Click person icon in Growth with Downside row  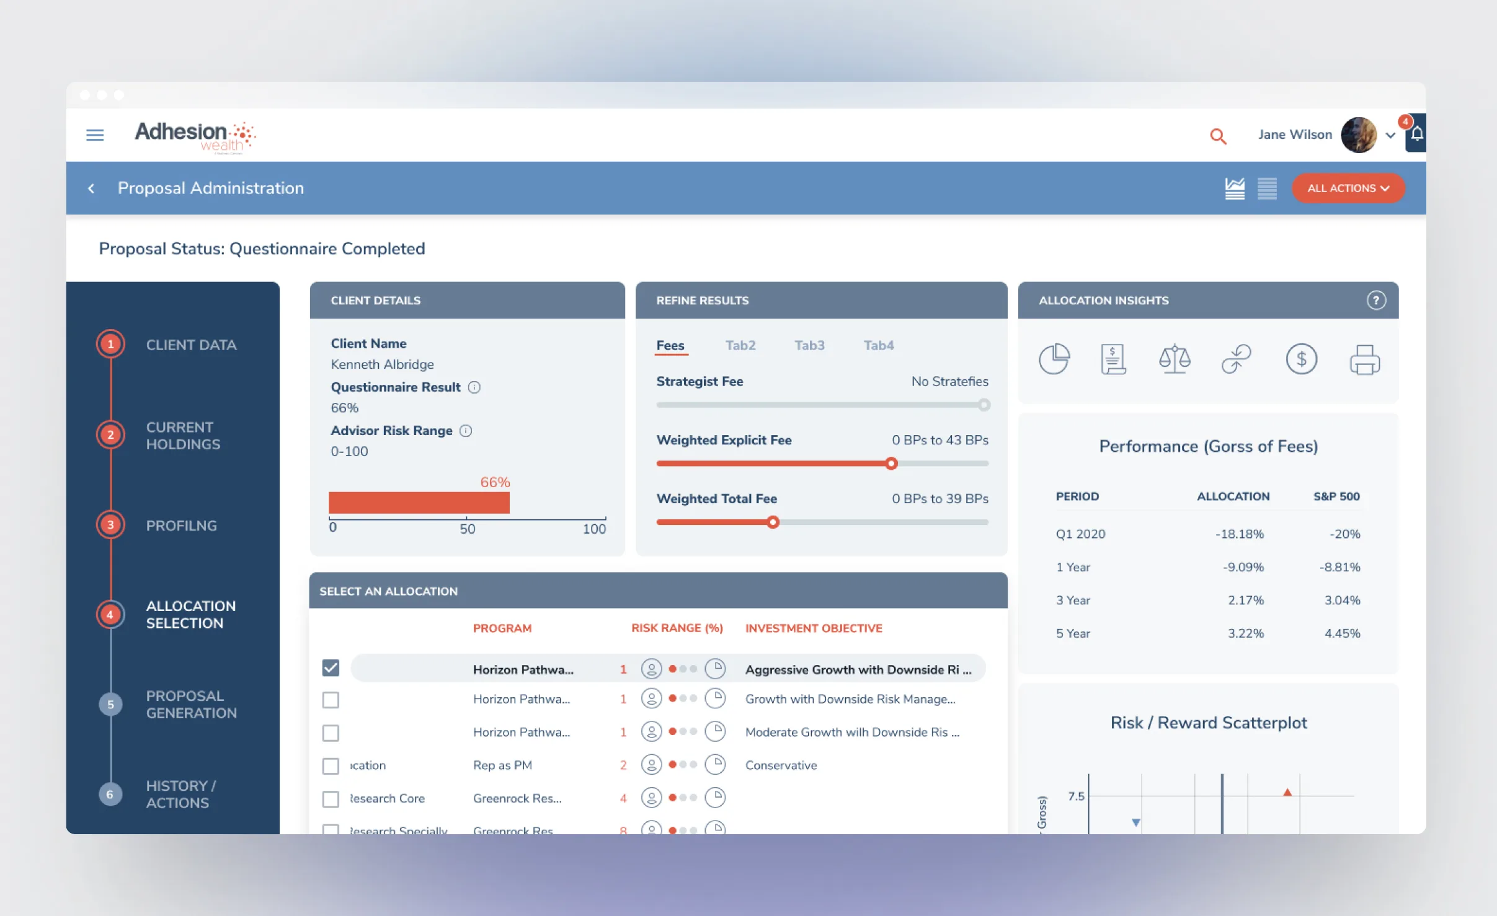point(651,698)
